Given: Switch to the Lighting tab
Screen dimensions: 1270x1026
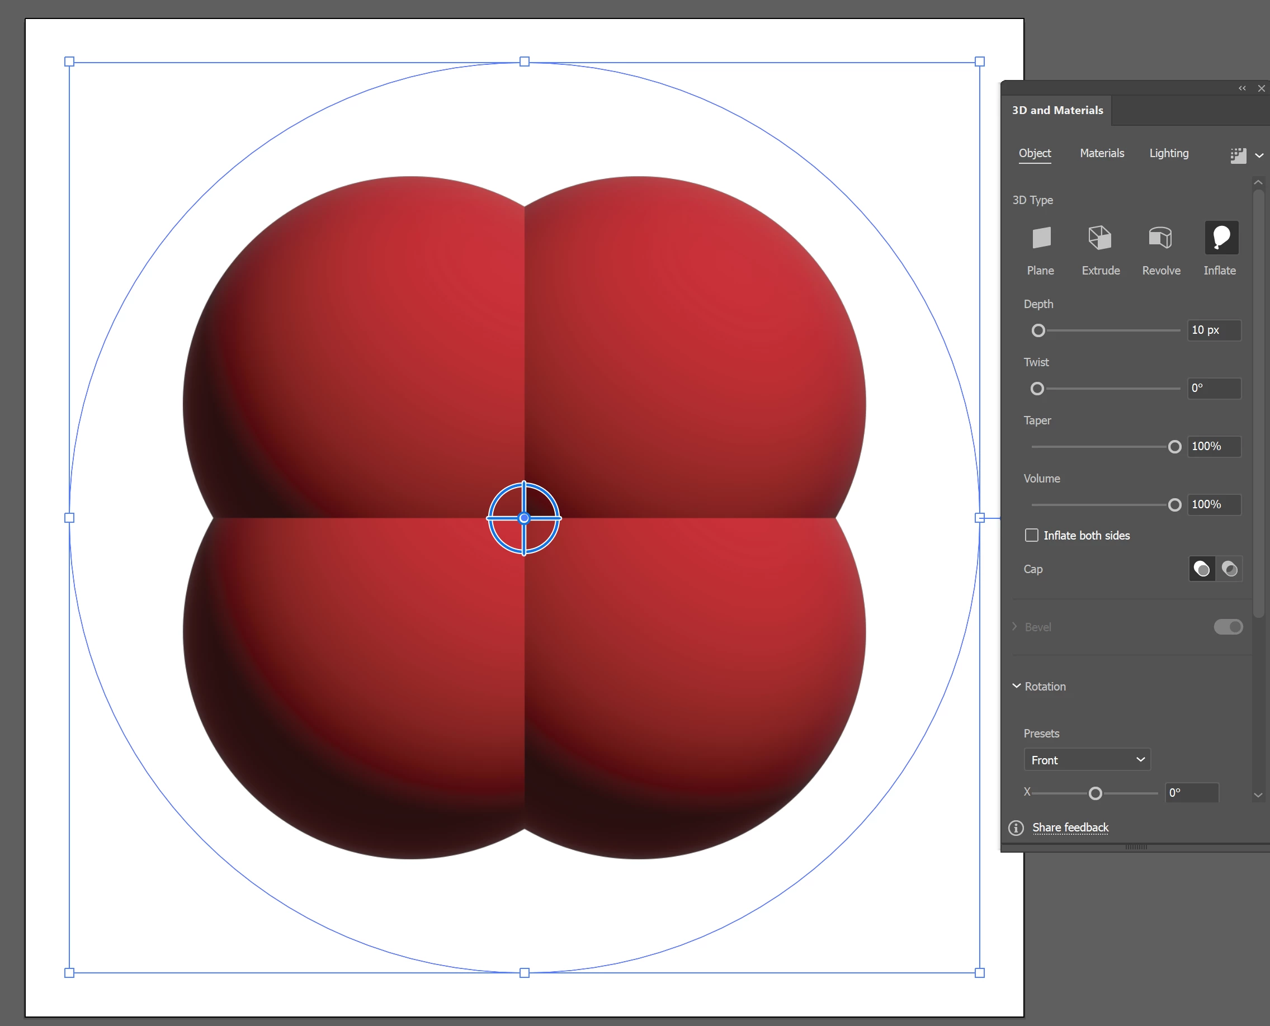Looking at the screenshot, I should coord(1168,153).
